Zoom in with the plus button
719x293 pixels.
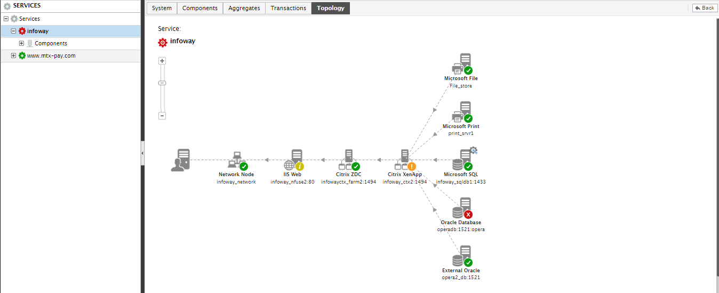pos(162,61)
